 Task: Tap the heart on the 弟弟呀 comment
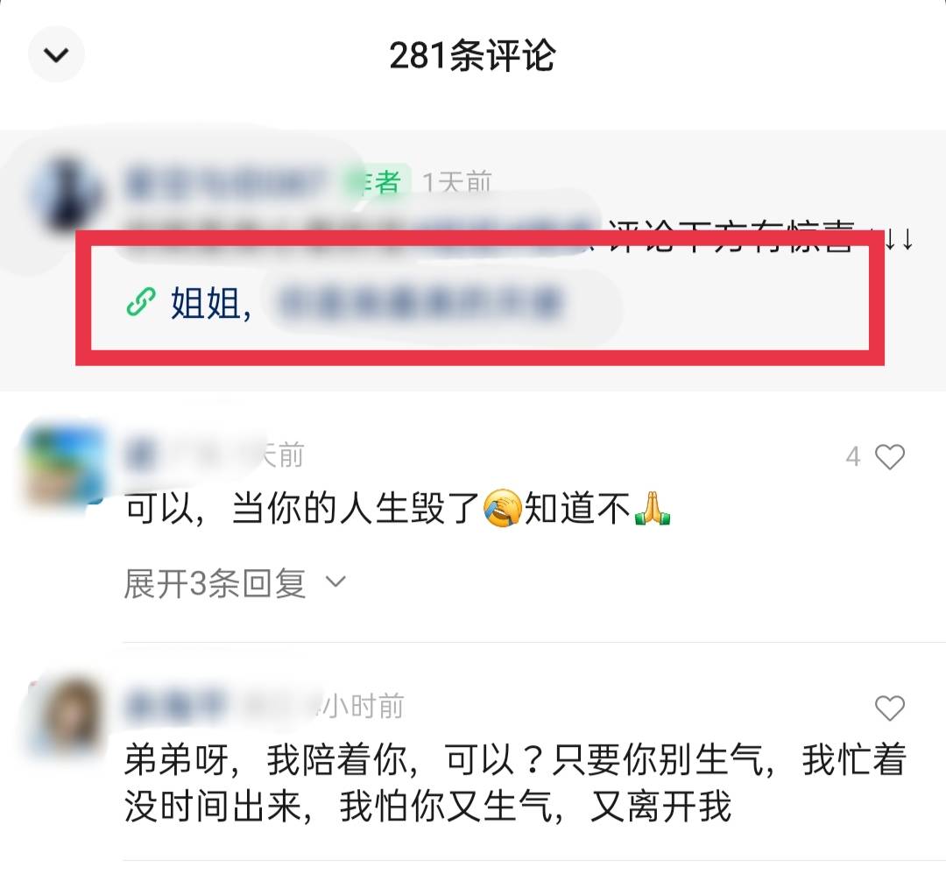tap(890, 708)
